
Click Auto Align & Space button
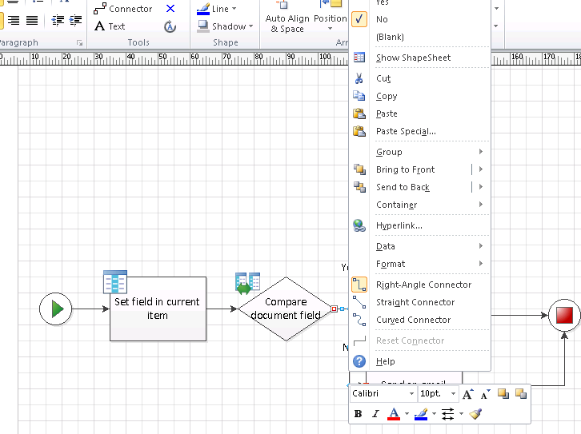pos(287,18)
